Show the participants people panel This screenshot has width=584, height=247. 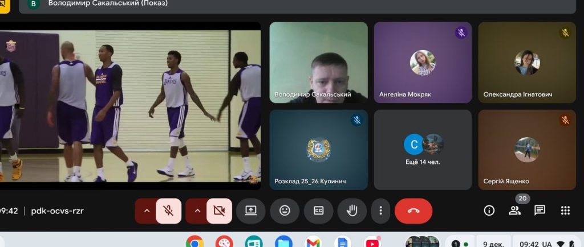(514, 211)
